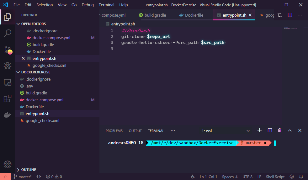Change end of line sequence LF

[259, 177]
